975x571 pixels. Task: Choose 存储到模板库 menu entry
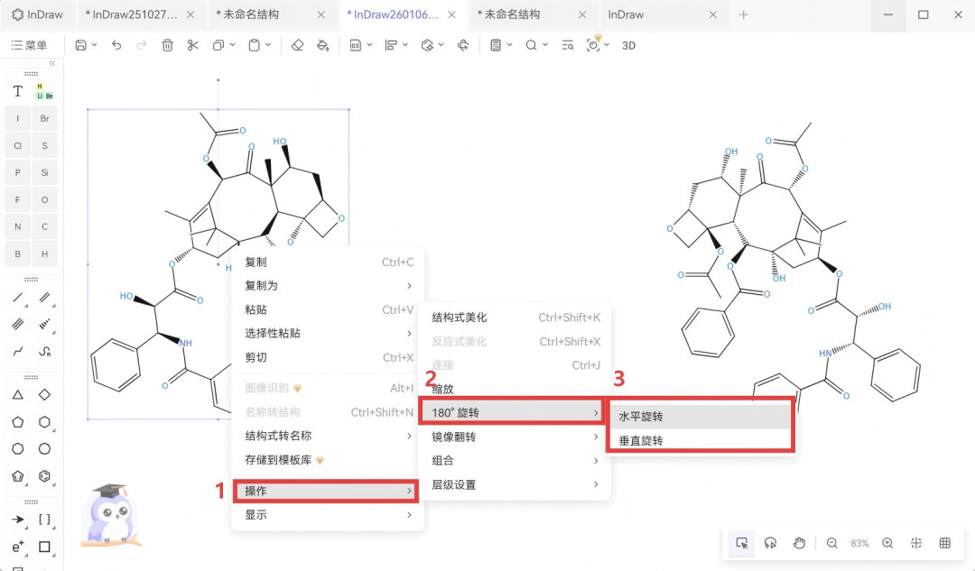click(328, 460)
